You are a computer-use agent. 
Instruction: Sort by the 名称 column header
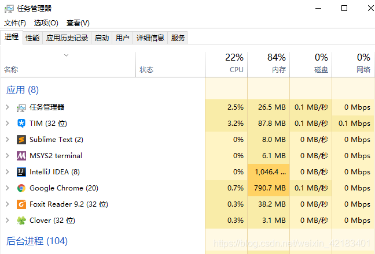68,65
